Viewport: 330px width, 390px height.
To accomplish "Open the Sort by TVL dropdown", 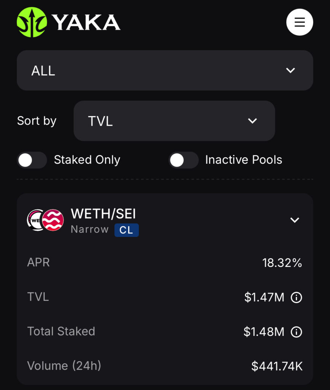I will (174, 121).
